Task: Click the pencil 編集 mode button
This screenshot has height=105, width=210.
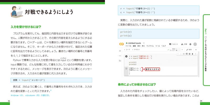Action: click(189, 50)
